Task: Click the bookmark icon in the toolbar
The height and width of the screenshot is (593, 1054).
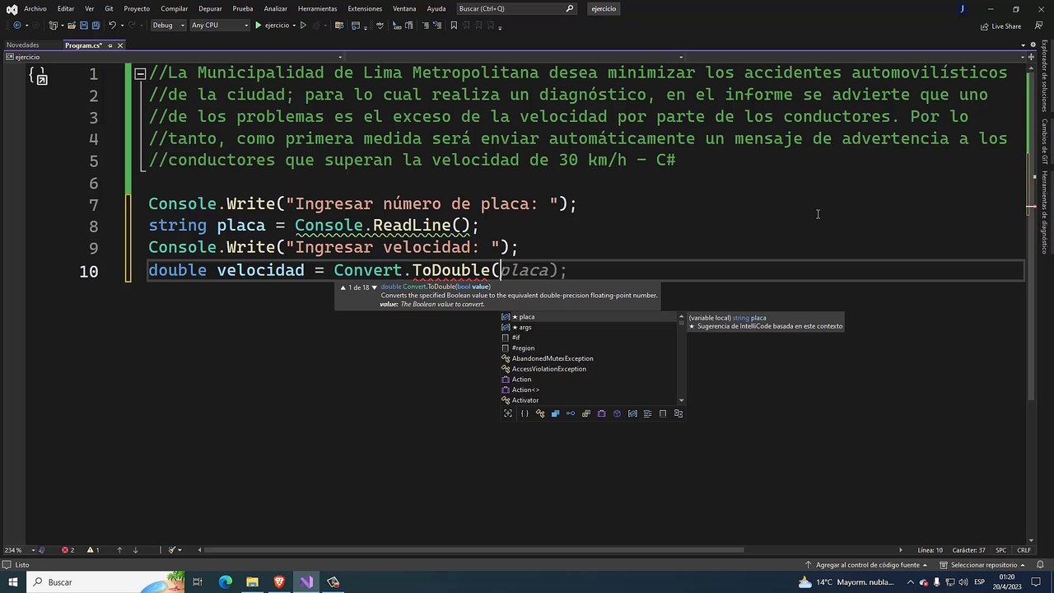Action: [x=454, y=26]
